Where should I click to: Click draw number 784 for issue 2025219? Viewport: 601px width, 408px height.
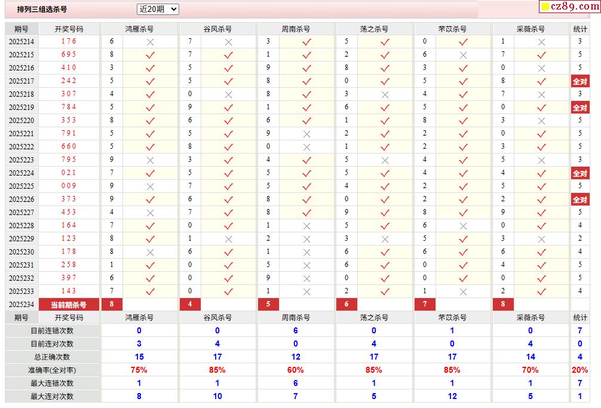69,107
